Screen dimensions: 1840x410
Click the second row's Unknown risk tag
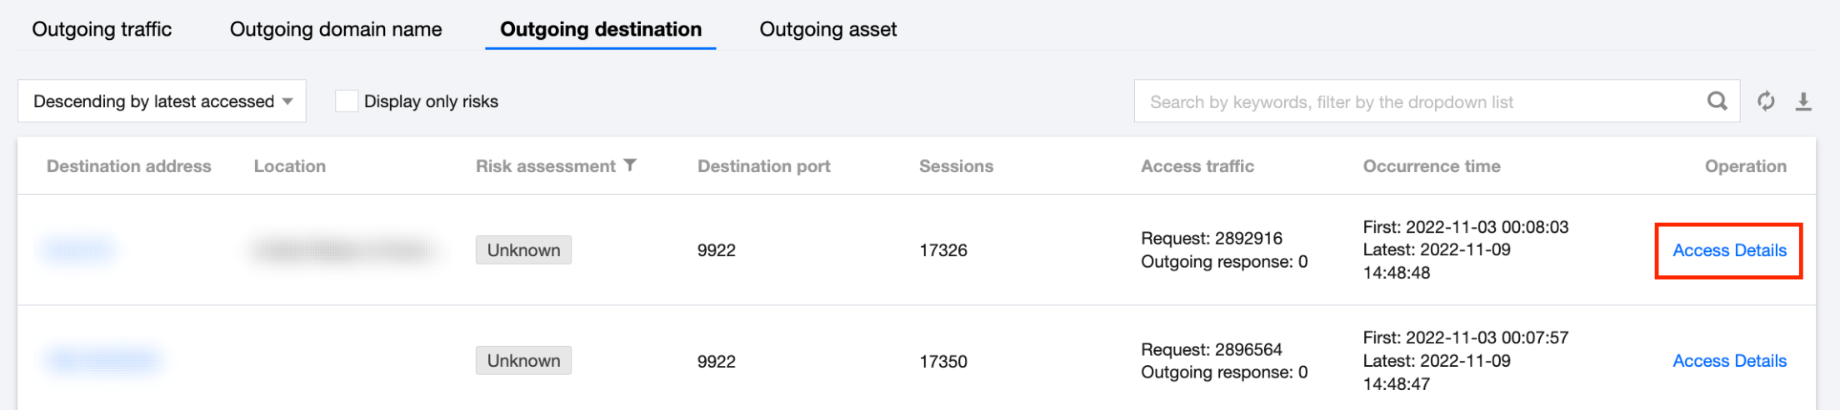tap(523, 361)
